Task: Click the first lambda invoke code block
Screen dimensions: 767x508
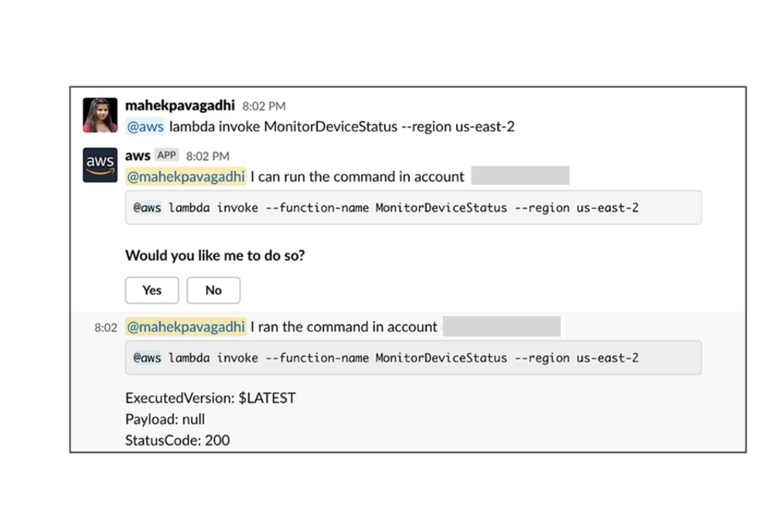Action: pyautogui.click(x=414, y=207)
